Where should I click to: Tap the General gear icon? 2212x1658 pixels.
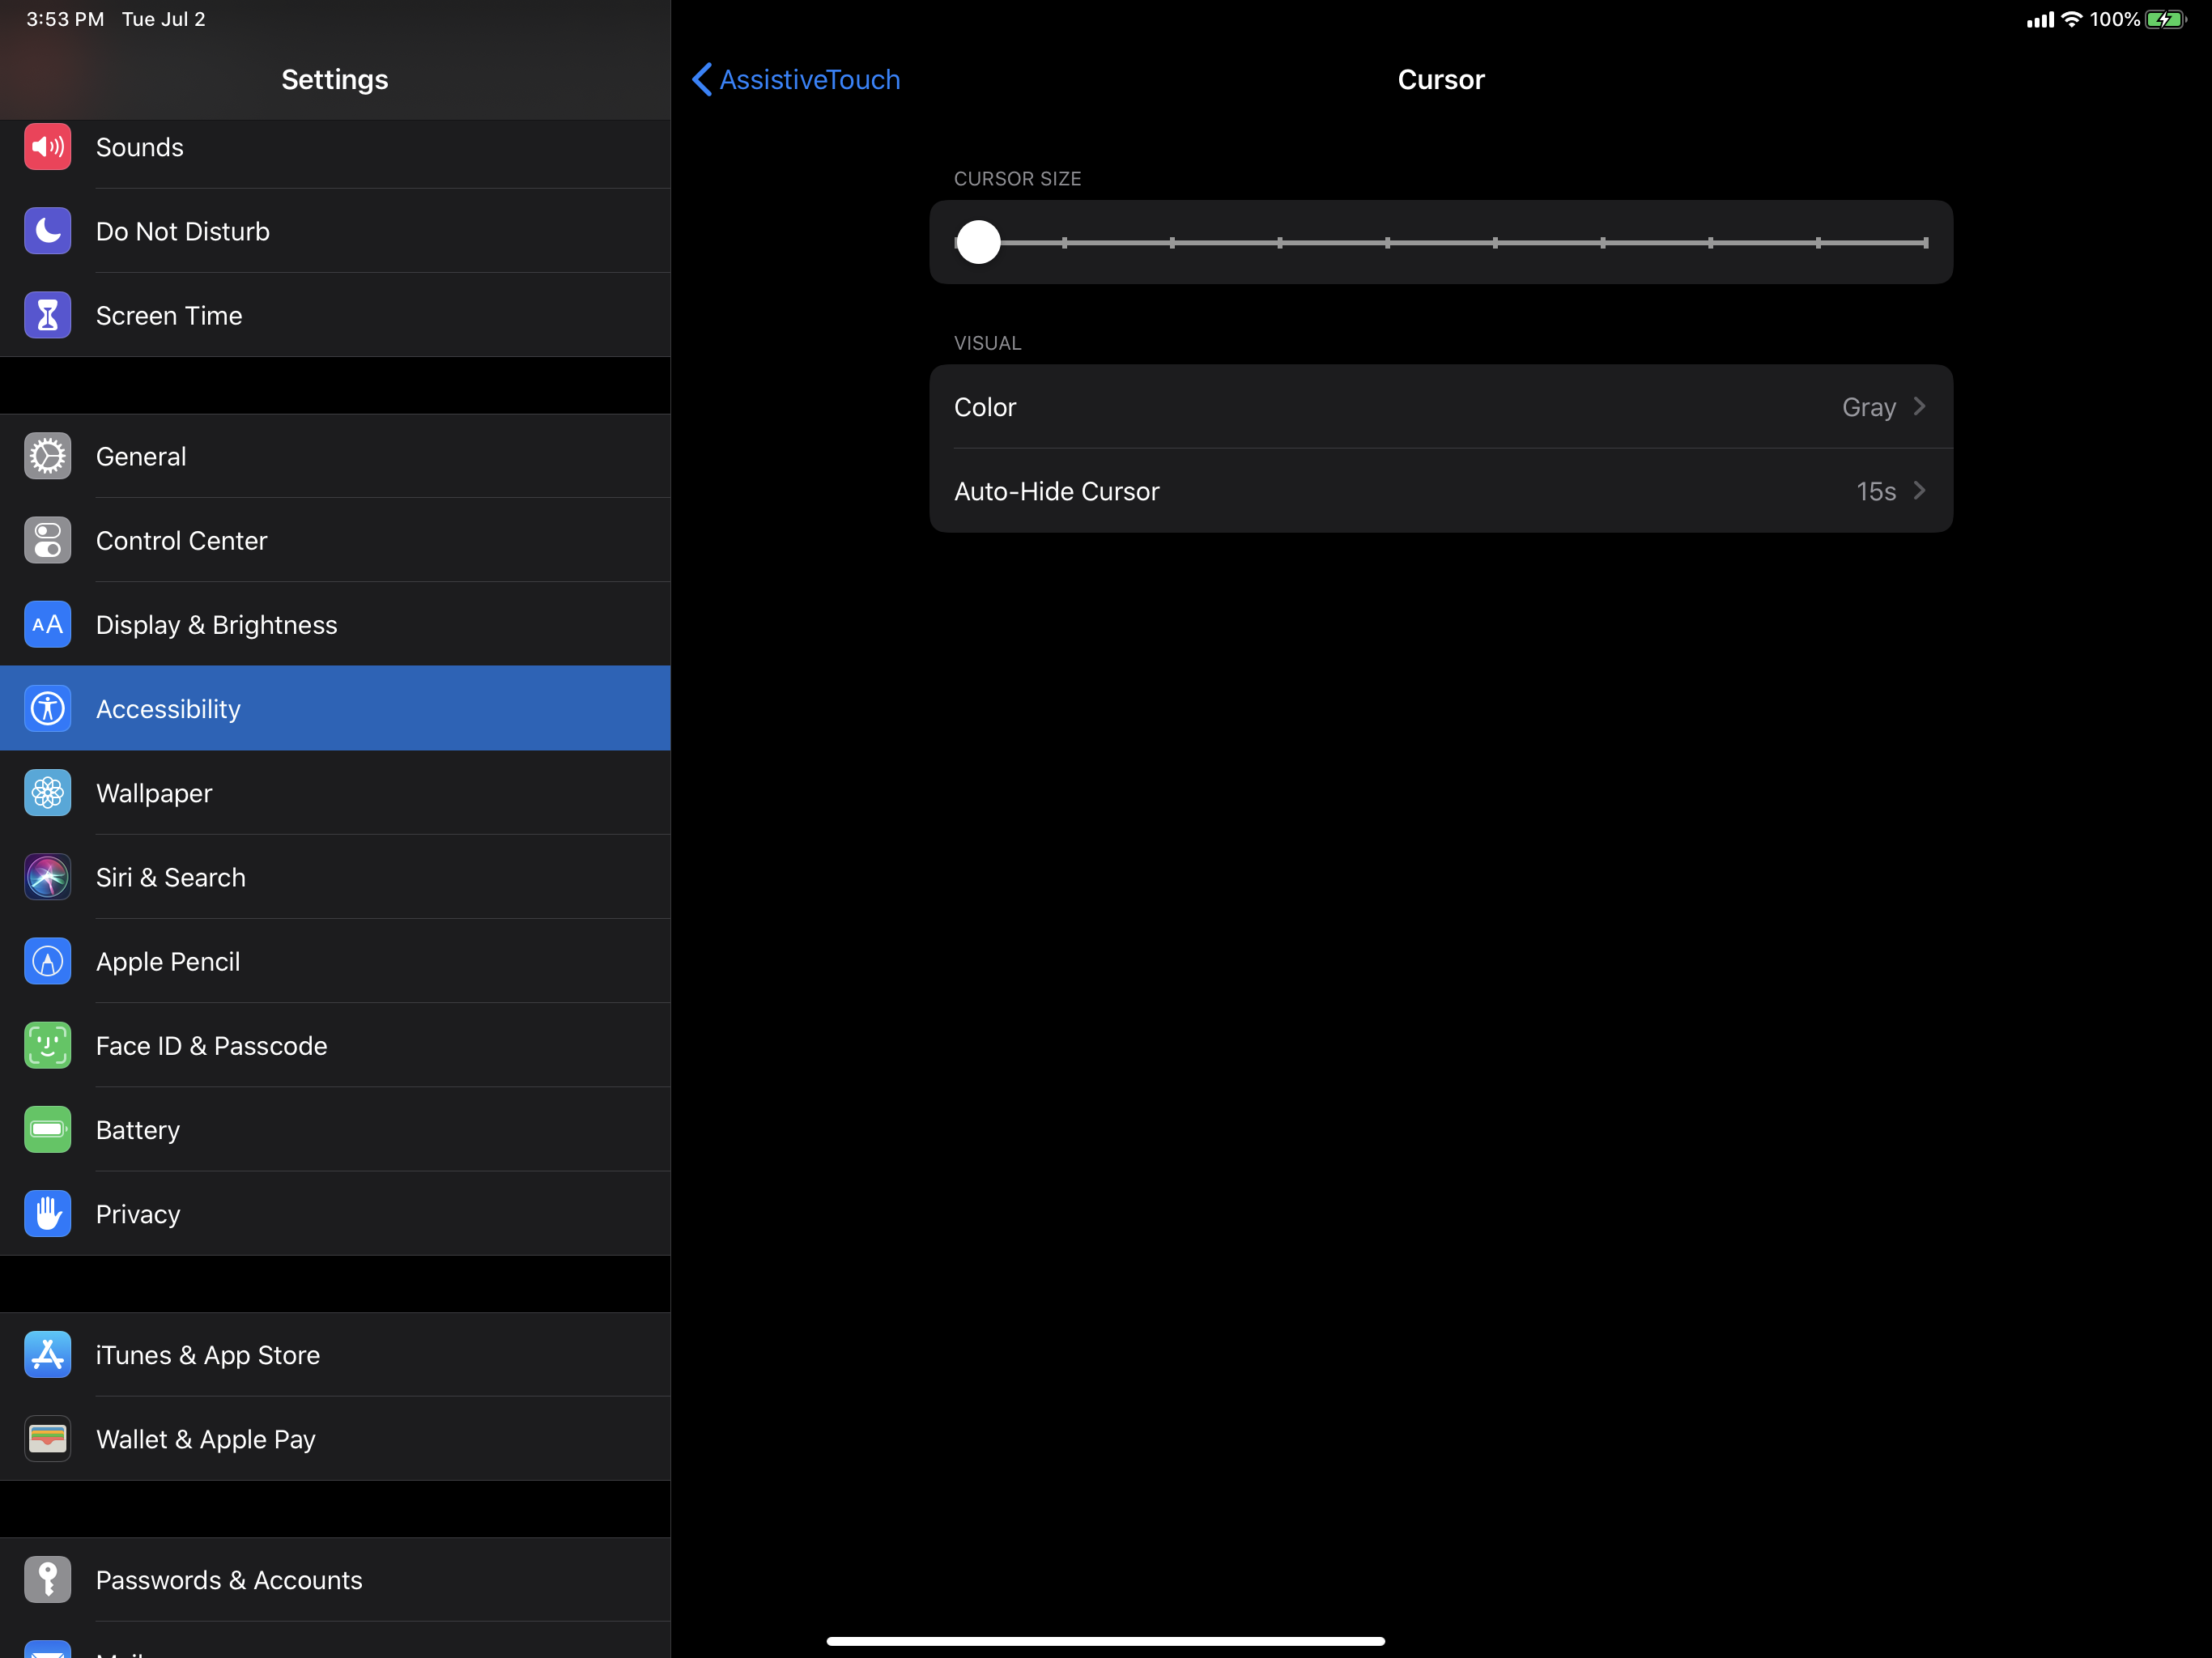tap(47, 456)
